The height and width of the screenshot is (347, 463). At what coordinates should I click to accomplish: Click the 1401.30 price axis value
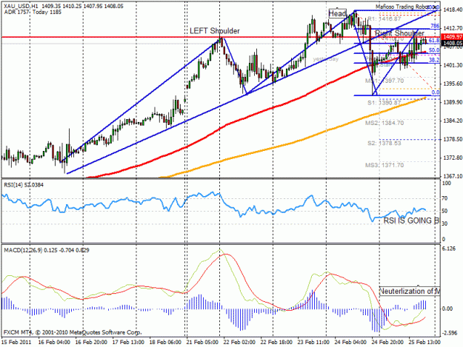[453, 65]
